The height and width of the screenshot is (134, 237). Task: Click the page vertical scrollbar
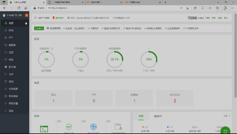tap(236, 56)
